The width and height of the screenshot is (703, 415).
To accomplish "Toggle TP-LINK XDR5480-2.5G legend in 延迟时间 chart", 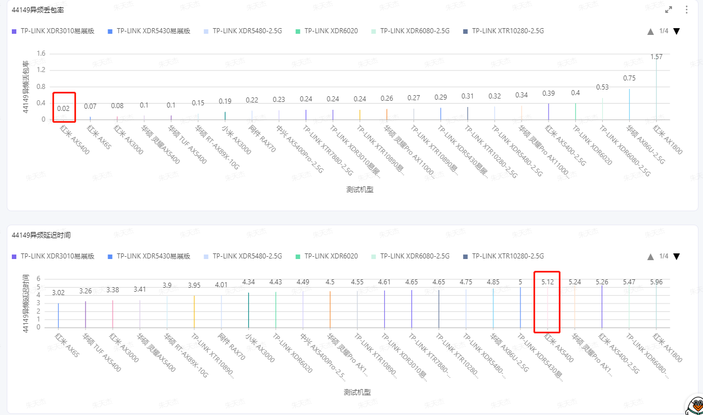I will click(243, 256).
